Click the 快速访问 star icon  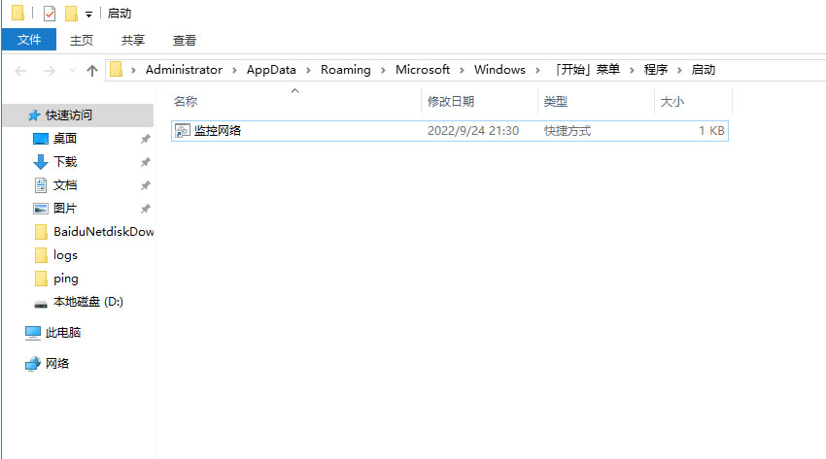tap(34, 115)
